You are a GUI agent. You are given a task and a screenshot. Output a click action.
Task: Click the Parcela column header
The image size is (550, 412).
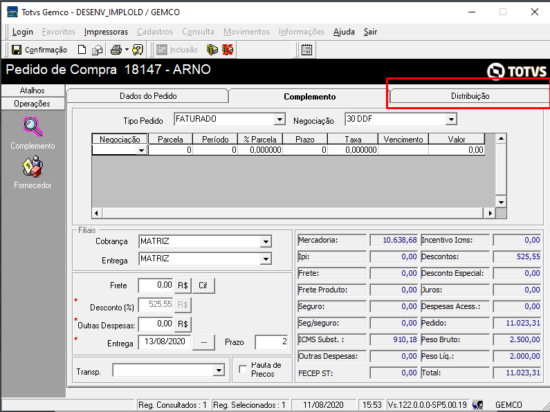[x=170, y=139]
